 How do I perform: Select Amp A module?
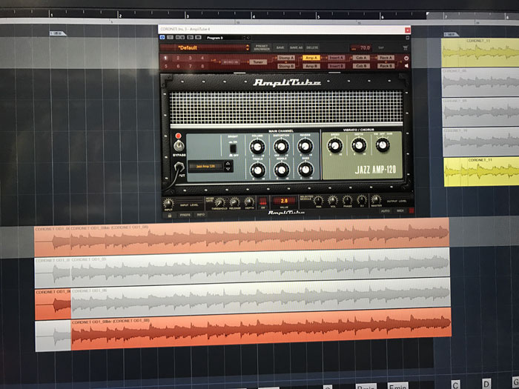pos(311,58)
